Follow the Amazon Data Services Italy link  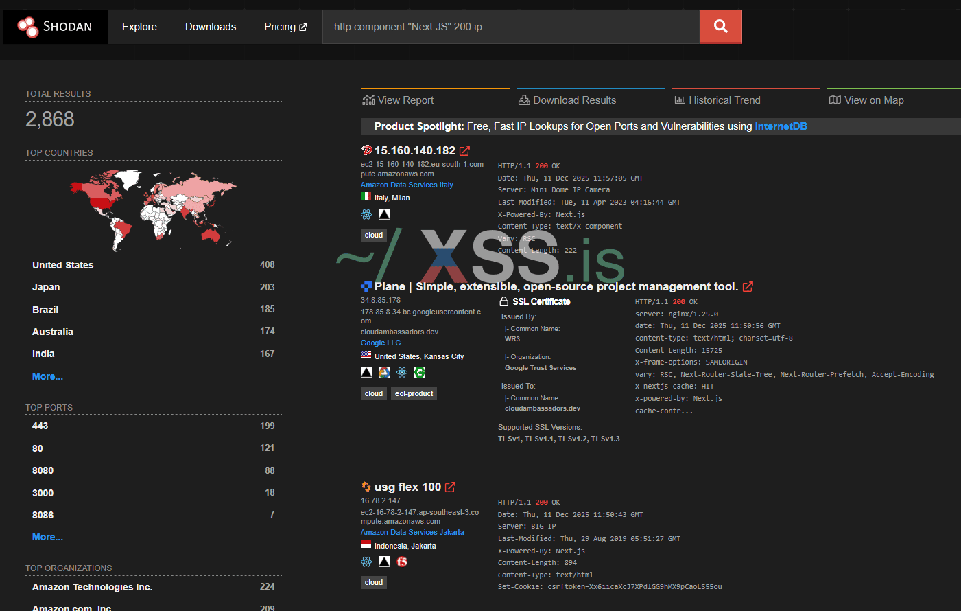(407, 185)
